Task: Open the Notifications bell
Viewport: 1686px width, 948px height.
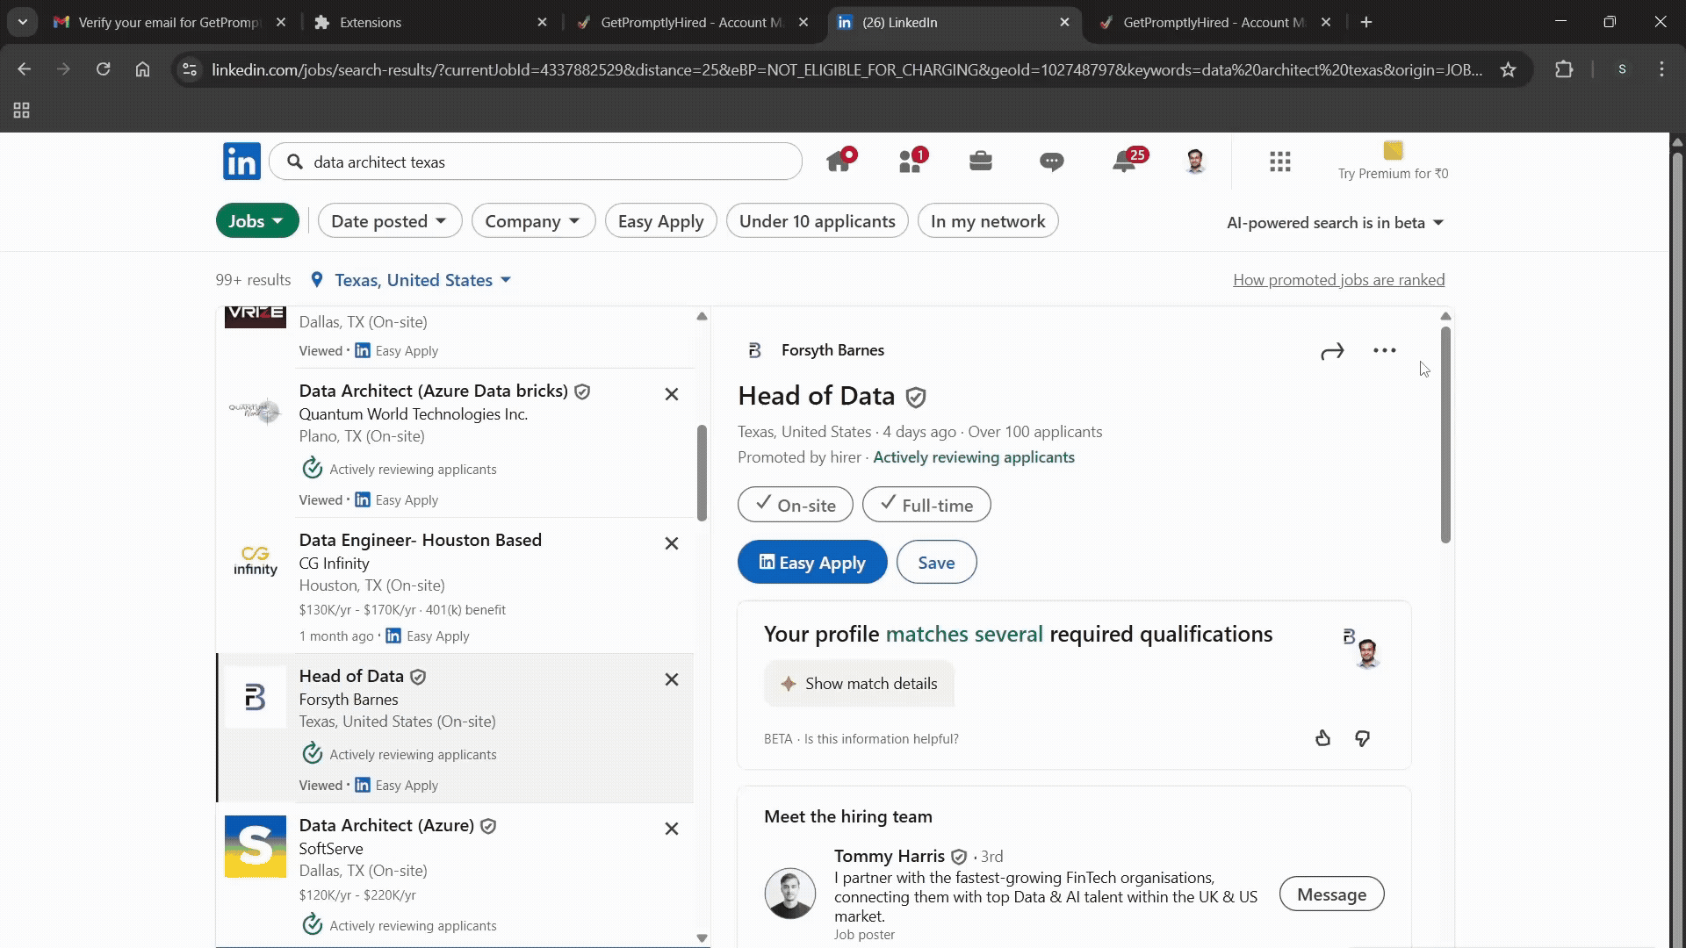Action: click(x=1124, y=161)
